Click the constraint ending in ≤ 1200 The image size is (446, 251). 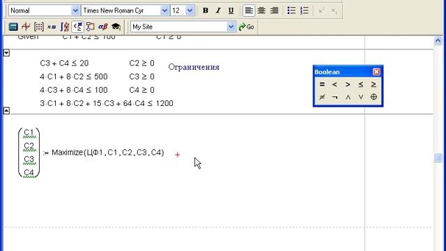(x=107, y=103)
